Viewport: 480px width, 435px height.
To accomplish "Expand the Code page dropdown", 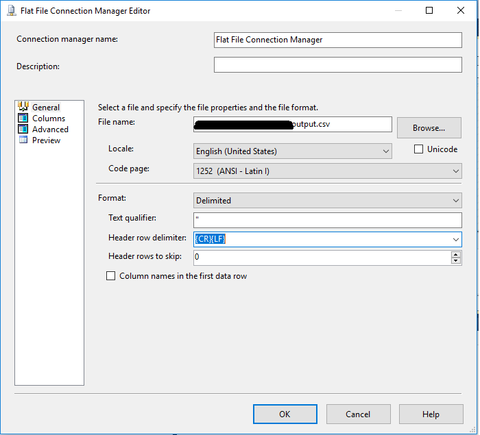I will click(x=328, y=171).
